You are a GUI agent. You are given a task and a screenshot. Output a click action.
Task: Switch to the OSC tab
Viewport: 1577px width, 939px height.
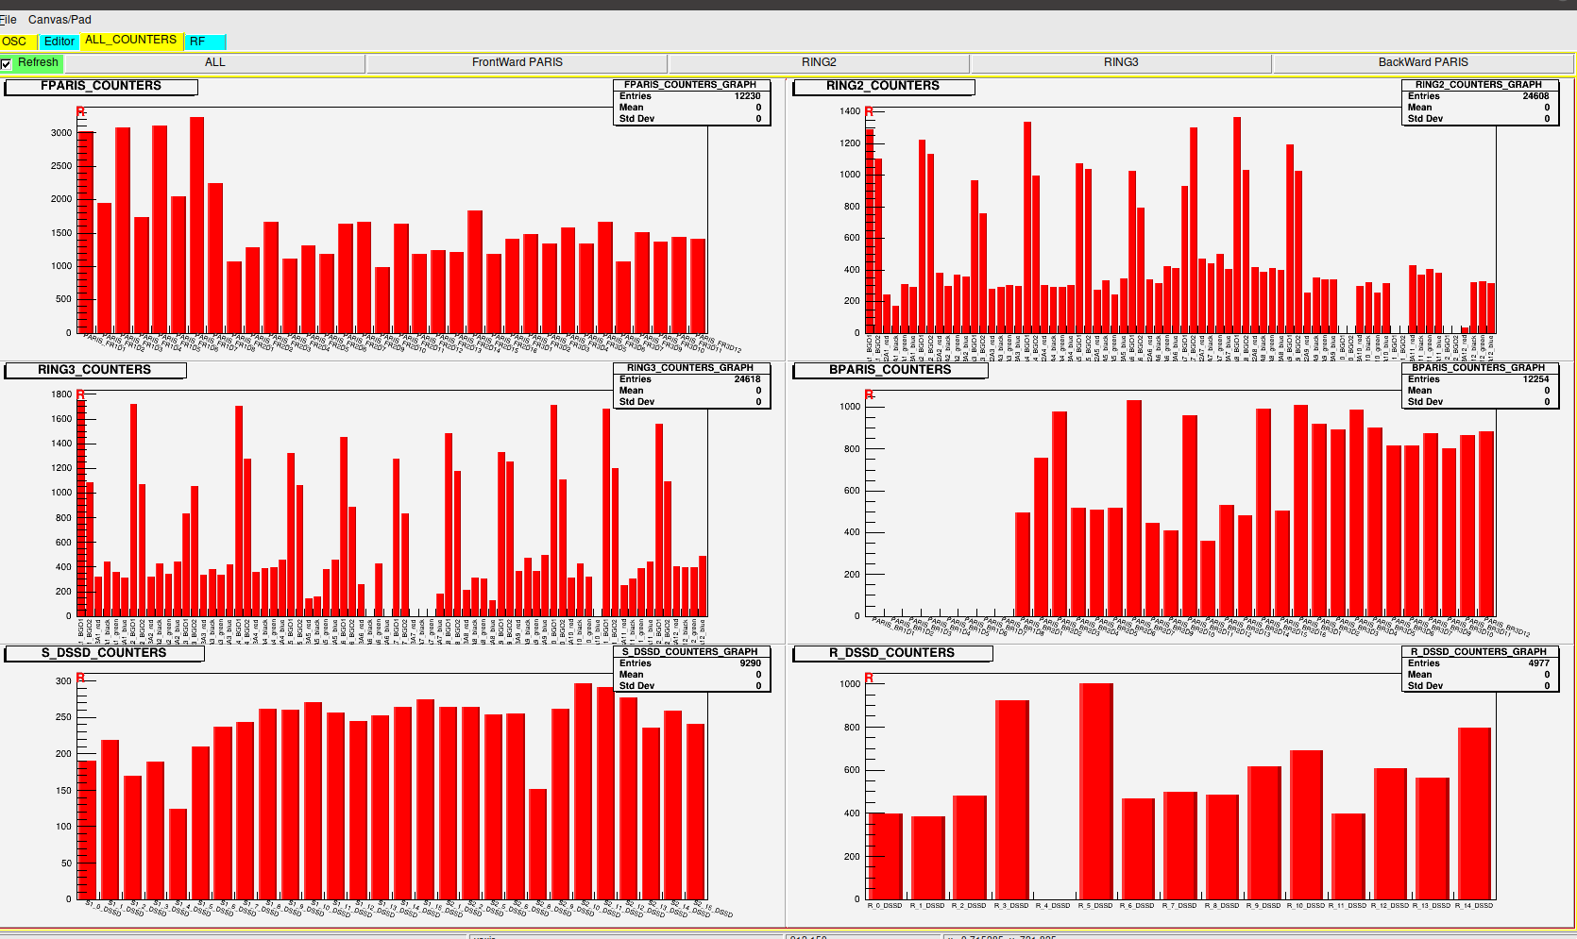click(x=15, y=42)
